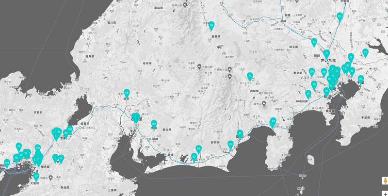Click map pin numbered 107
The width and height of the screenshot is (388, 196).
pos(154,124)
